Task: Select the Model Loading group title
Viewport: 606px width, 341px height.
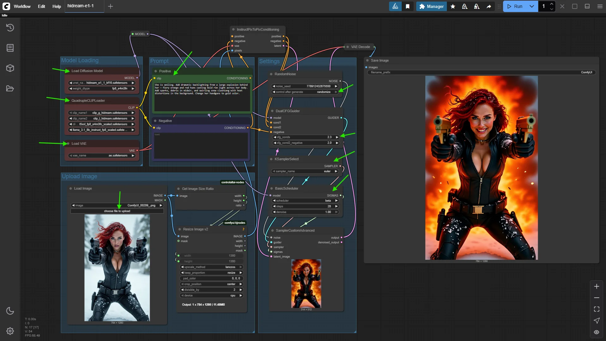Action: [80, 60]
